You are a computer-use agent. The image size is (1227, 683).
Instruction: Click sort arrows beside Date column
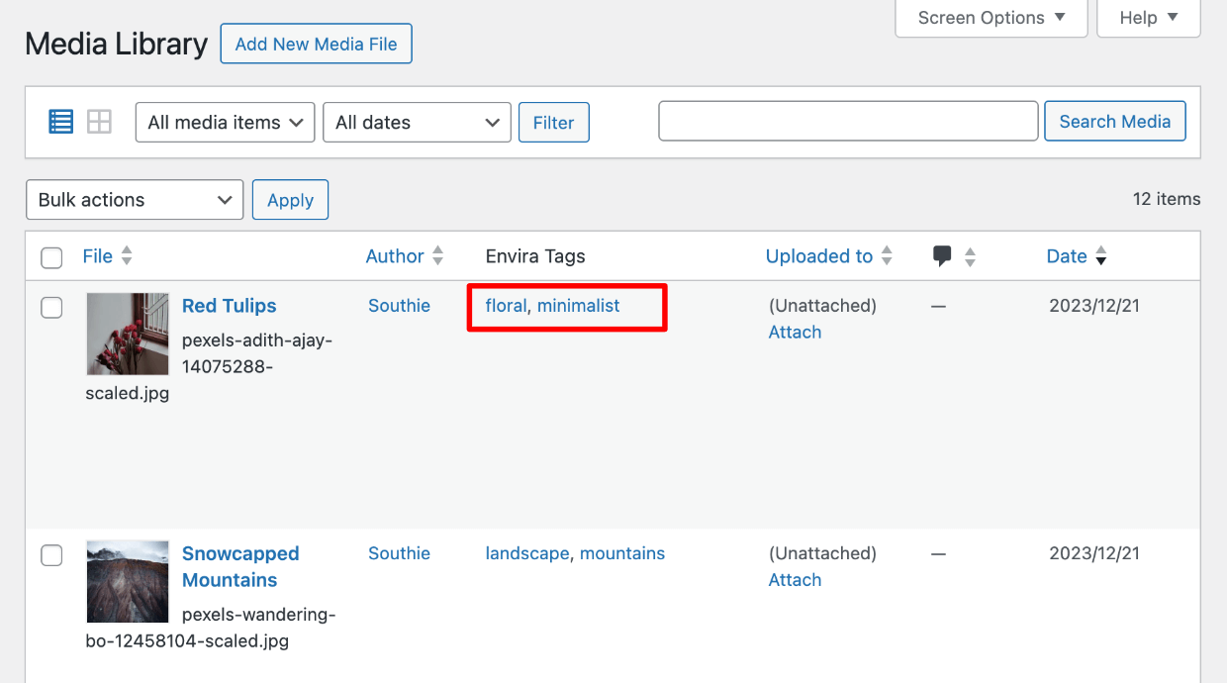[x=1100, y=256]
